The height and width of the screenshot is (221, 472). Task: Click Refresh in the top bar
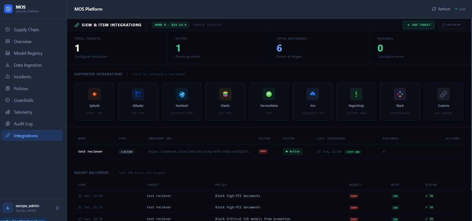441,9
